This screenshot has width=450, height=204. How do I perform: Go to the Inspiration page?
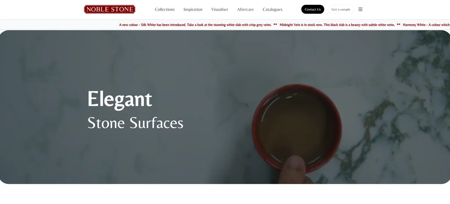(x=193, y=10)
